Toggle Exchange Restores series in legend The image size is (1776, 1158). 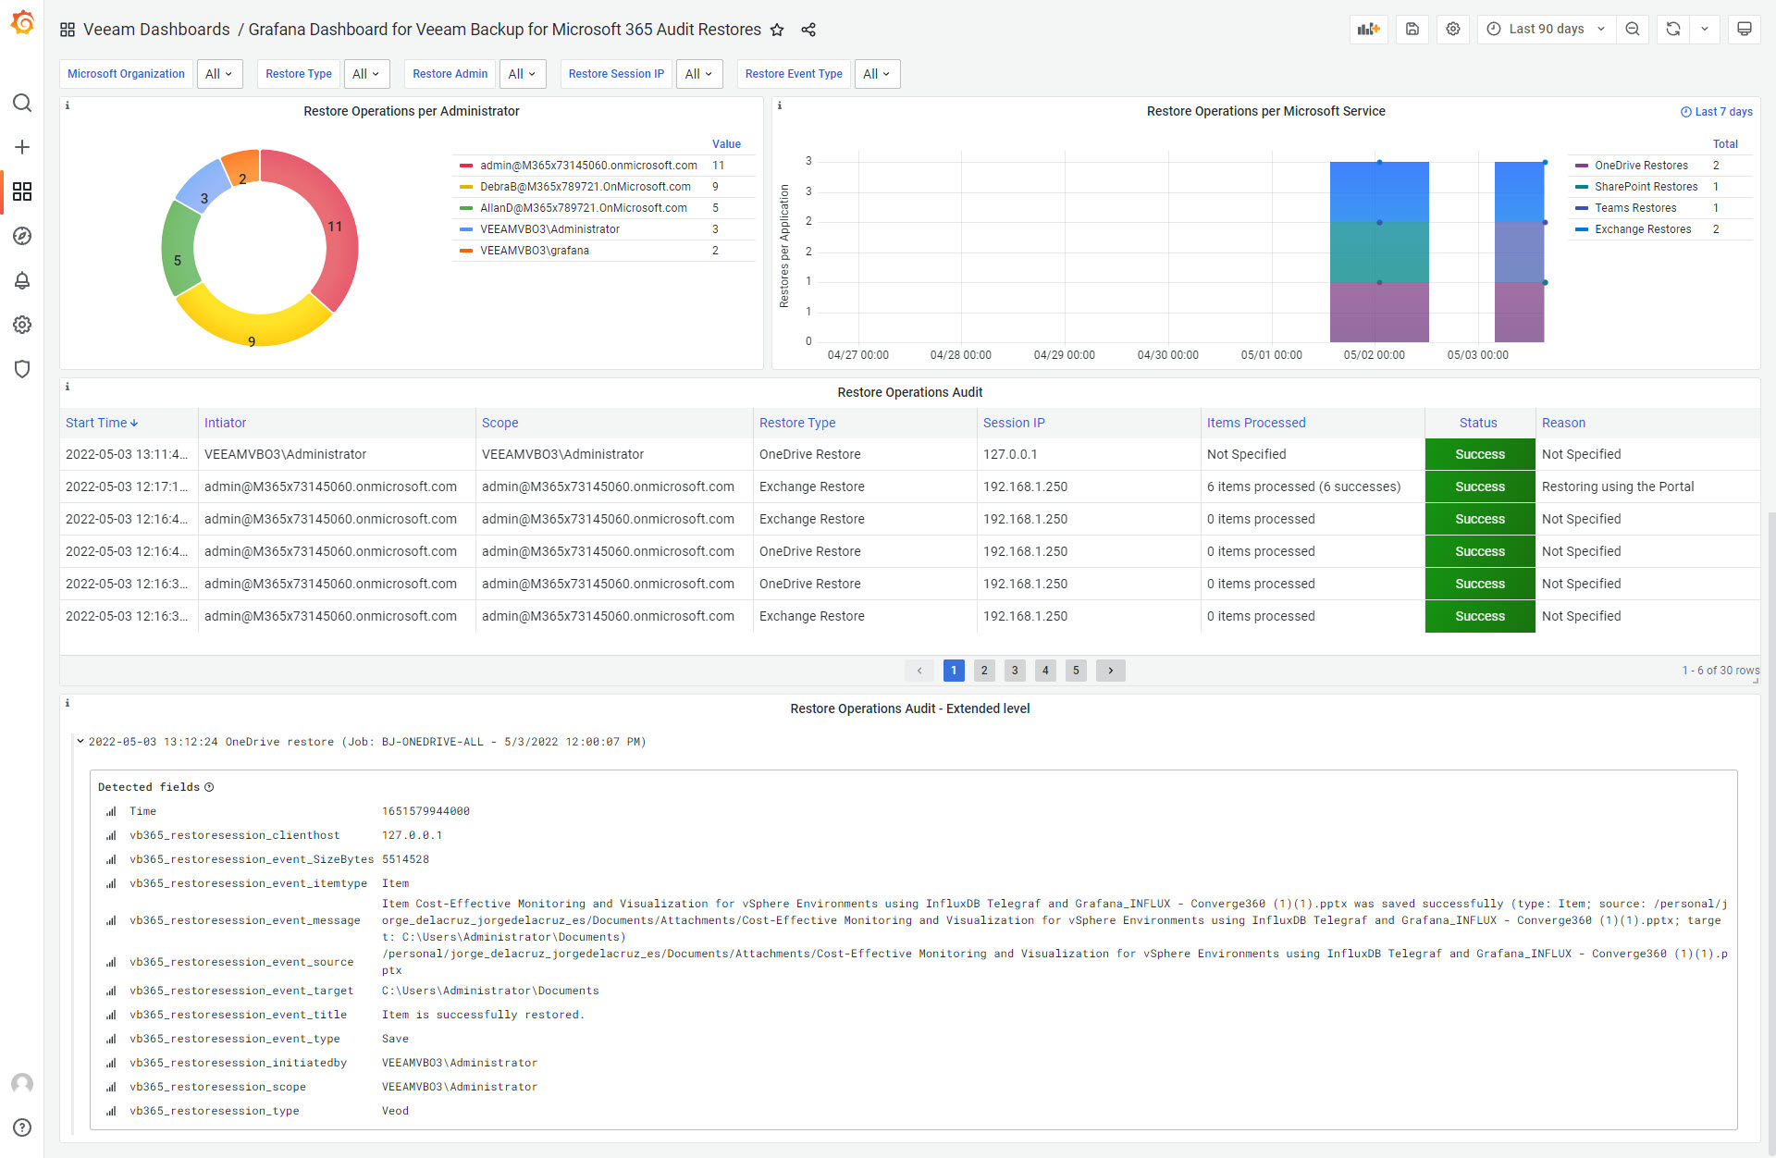[x=1643, y=229]
